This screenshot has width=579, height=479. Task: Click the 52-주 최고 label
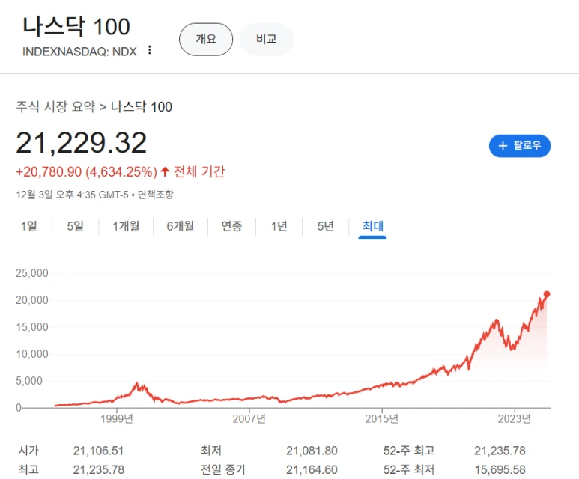[409, 451]
